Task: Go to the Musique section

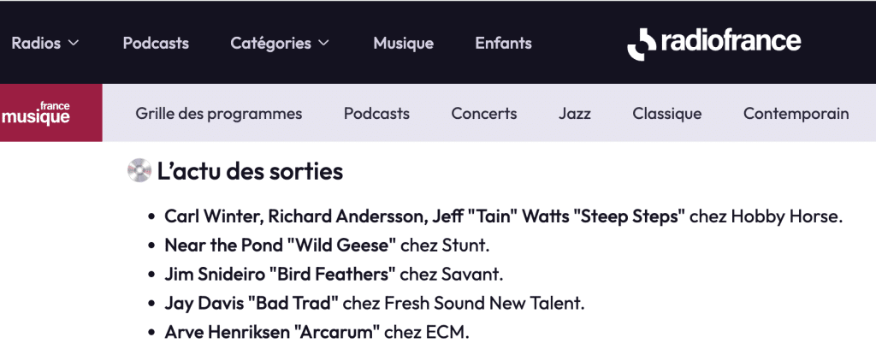Action: pos(403,43)
